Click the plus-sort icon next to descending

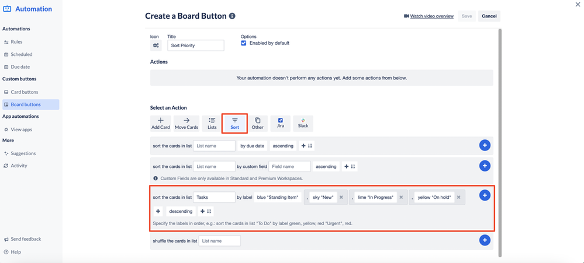[206, 211]
